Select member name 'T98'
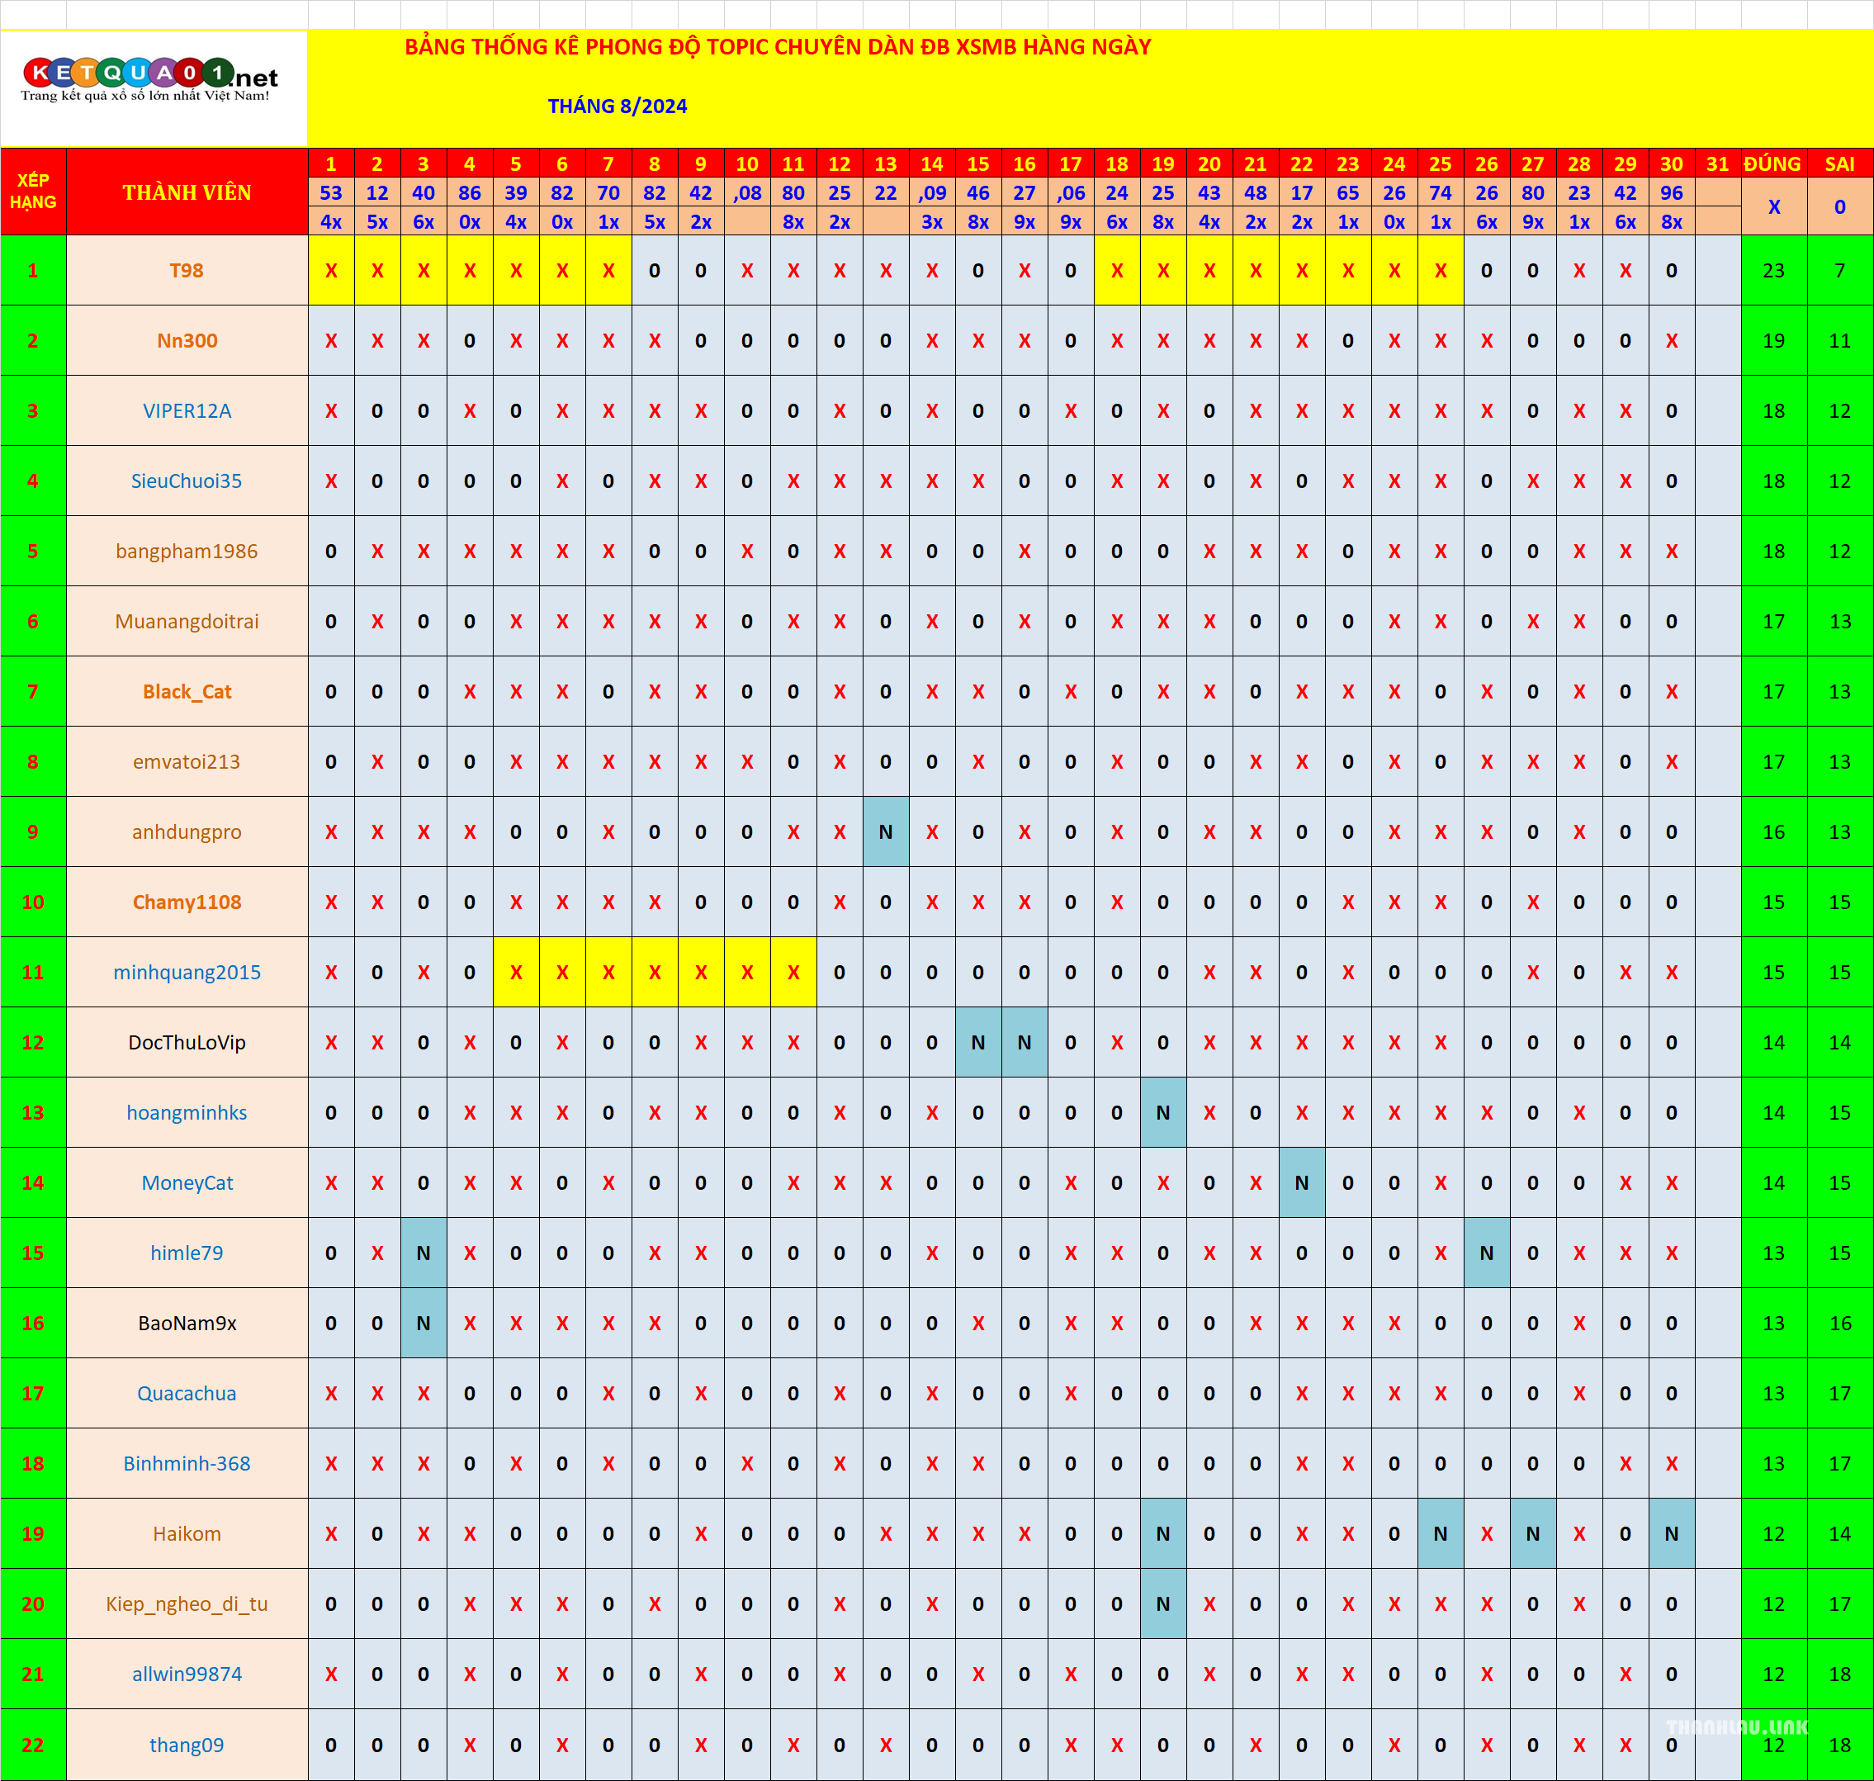 187,271
